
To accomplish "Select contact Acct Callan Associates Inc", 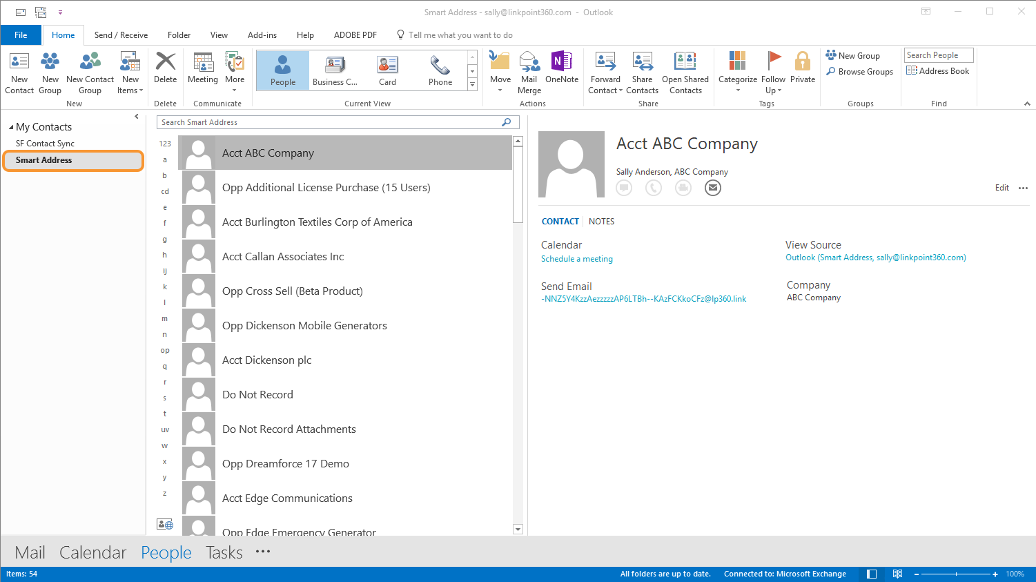I will tap(346, 257).
